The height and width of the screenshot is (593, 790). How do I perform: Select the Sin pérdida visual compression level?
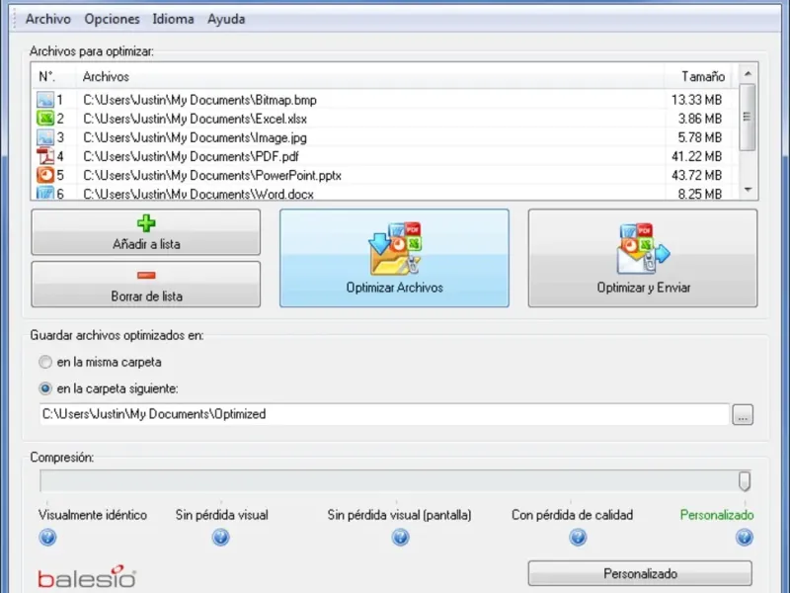[x=221, y=515]
